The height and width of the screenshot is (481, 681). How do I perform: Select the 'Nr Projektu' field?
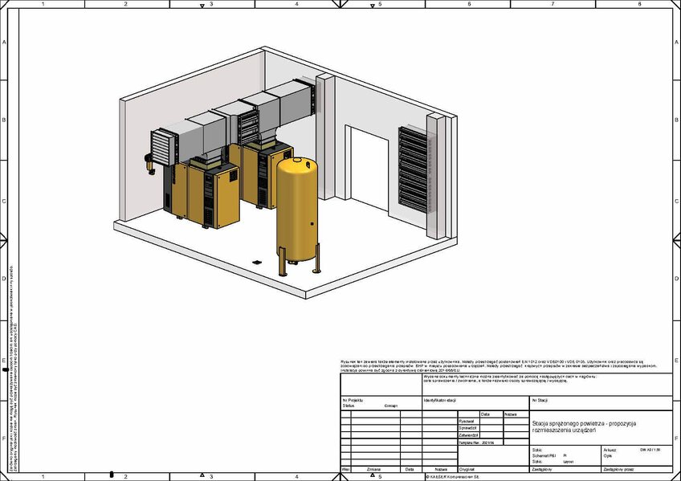pyautogui.click(x=353, y=399)
